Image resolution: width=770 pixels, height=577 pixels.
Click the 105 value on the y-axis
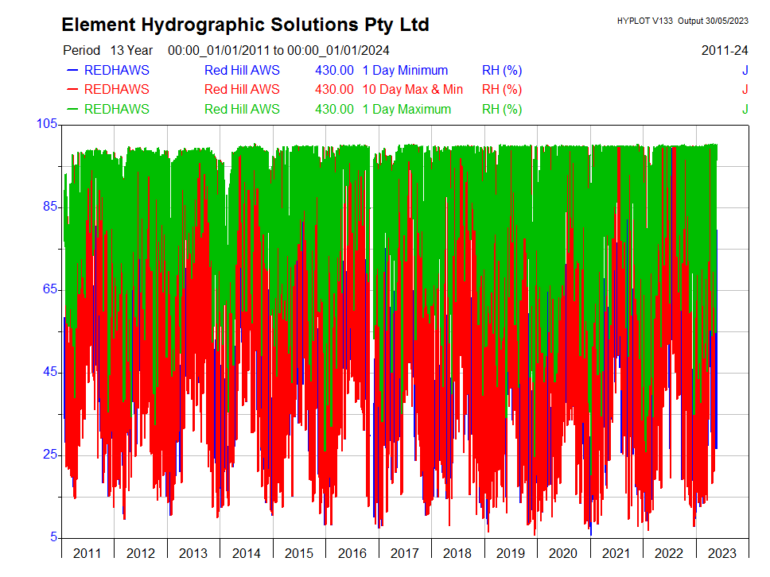pos(46,123)
